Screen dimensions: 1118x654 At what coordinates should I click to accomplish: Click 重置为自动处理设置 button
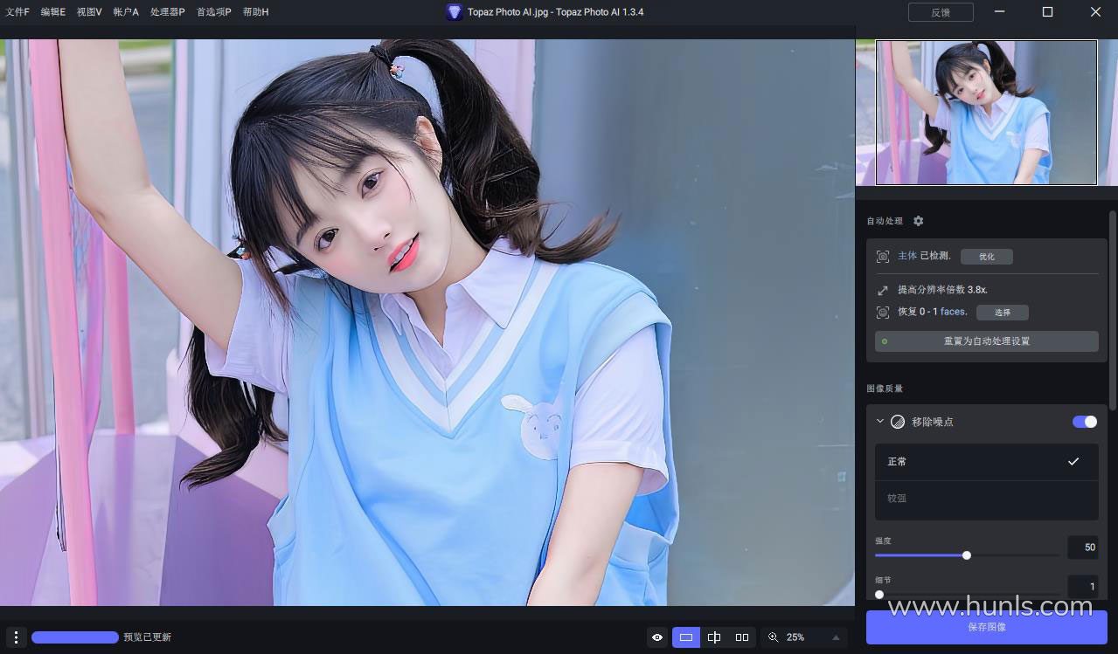(x=986, y=341)
